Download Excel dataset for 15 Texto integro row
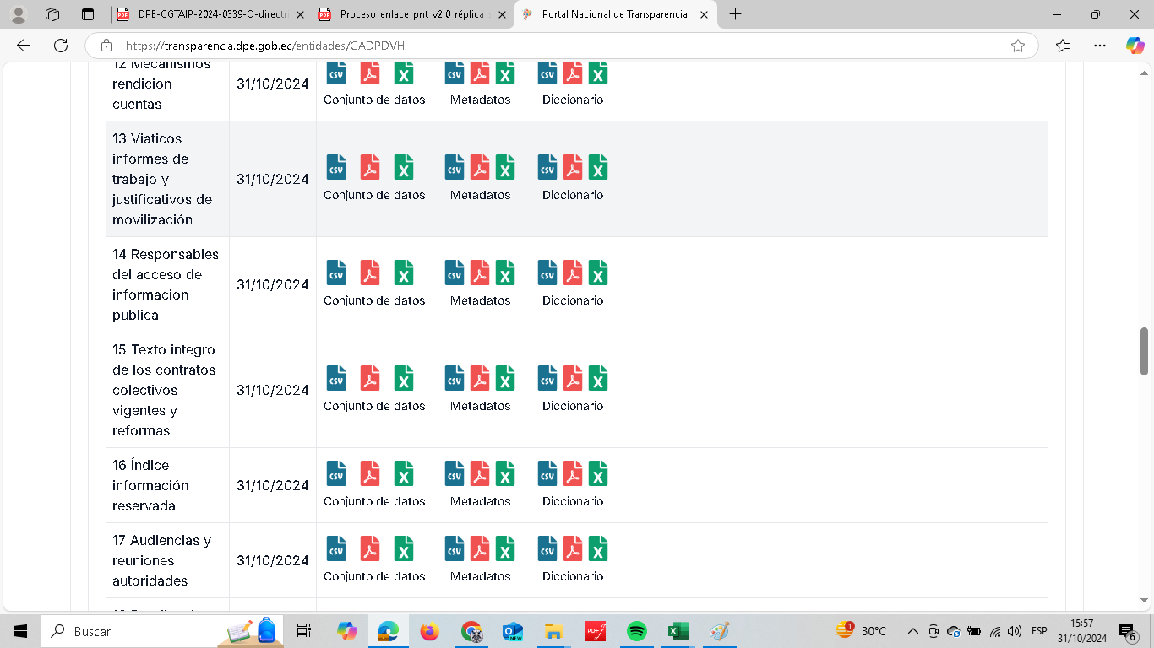This screenshot has width=1154, height=648. pos(404,378)
